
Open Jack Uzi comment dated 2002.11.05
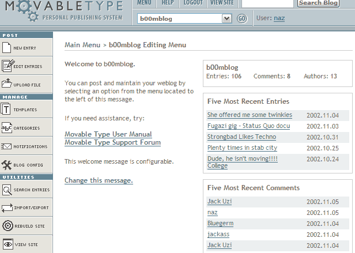pos(220,201)
